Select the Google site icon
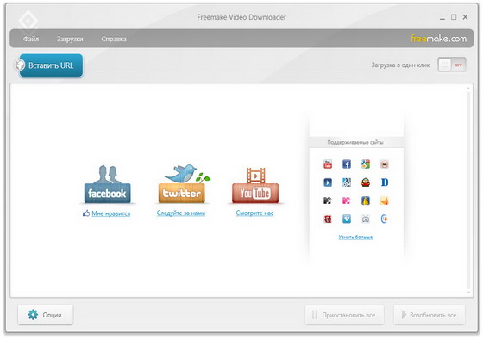Screen dimensions: 483x339 coord(366,164)
